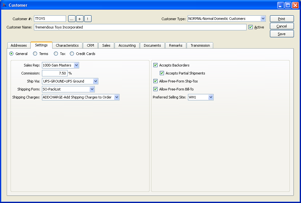
Task: Click the Customer Name text field
Action: click(x=140, y=27)
